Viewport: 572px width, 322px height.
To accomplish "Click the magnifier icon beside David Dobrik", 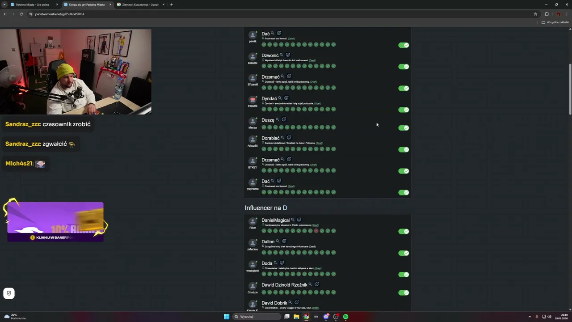I will pos(290,302).
